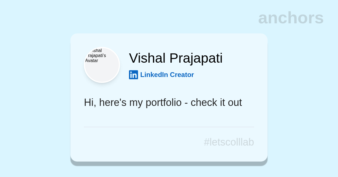Screen dimensions: 338x177
Task: Open Vishal Prajapati's avatar image
Action: click(102, 65)
